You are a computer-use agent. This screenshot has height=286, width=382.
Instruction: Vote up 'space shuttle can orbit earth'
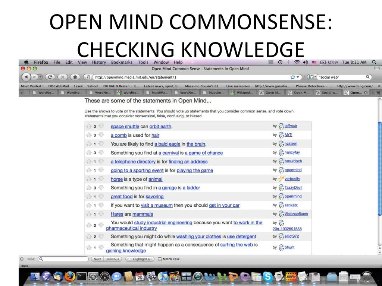pos(89,126)
